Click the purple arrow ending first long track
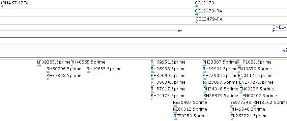The width and height of the screenshot is (287, 121). coord(180,31)
